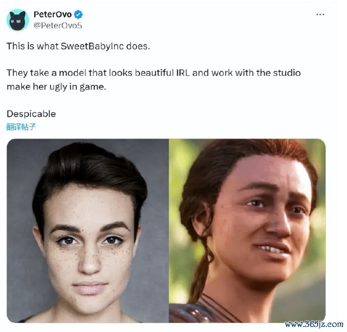Click the word model in the post

click(73, 73)
